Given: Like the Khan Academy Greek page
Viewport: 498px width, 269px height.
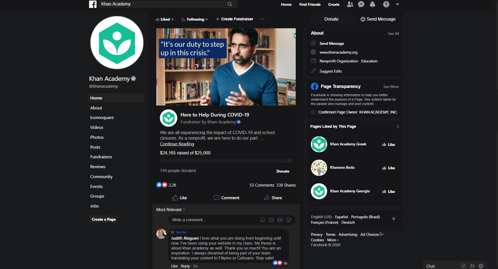Looking at the screenshot, I should click(x=388, y=144).
